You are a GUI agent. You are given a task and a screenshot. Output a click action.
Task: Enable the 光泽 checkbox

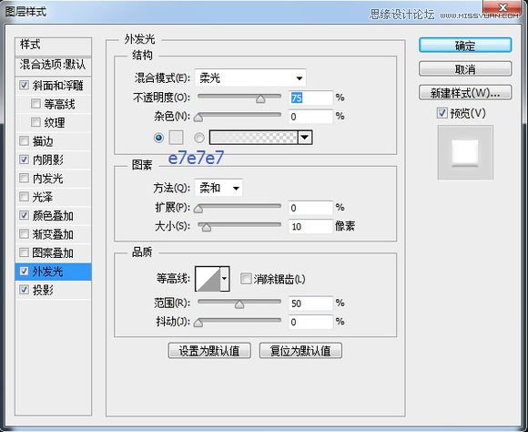pyautogui.click(x=24, y=196)
